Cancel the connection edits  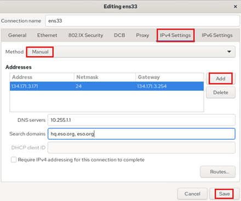(x=192, y=194)
